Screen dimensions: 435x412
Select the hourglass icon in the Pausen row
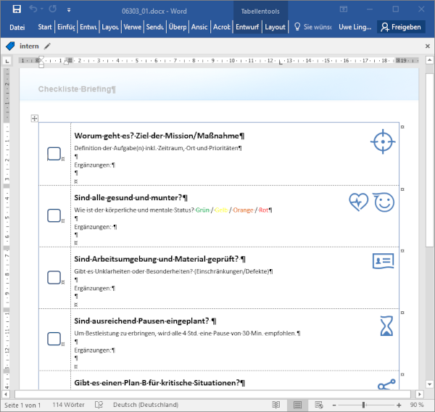coord(386,326)
